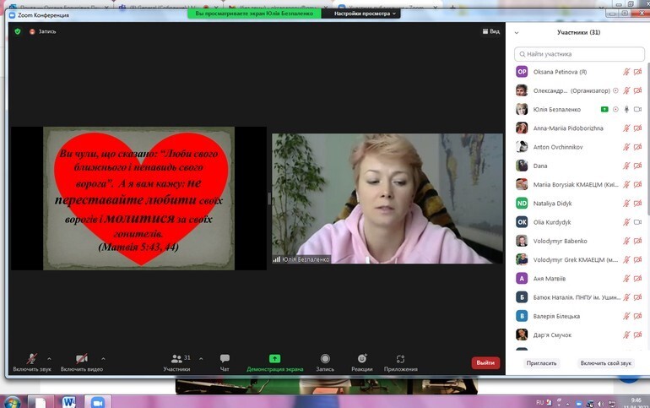Click the volume icon in system tray

[x=601, y=404]
